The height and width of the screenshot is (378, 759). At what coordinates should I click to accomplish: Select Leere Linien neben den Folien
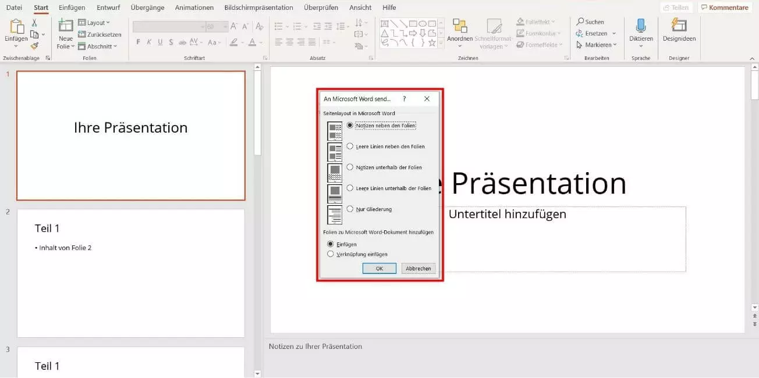tap(385, 147)
